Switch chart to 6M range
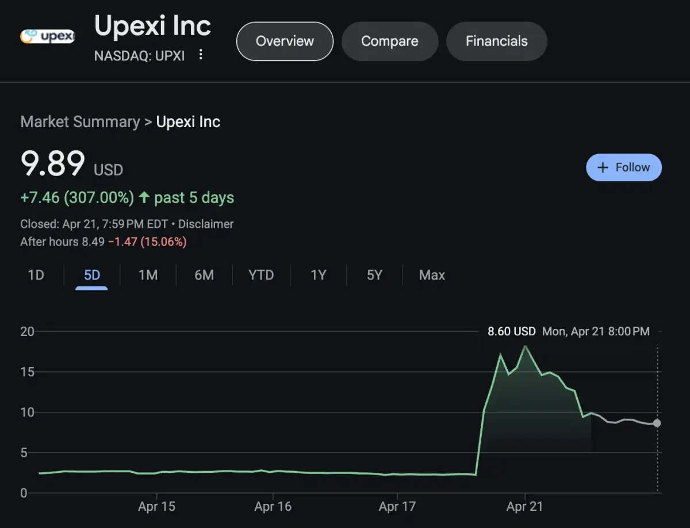Viewport: 690px width, 528px height. 204,275
